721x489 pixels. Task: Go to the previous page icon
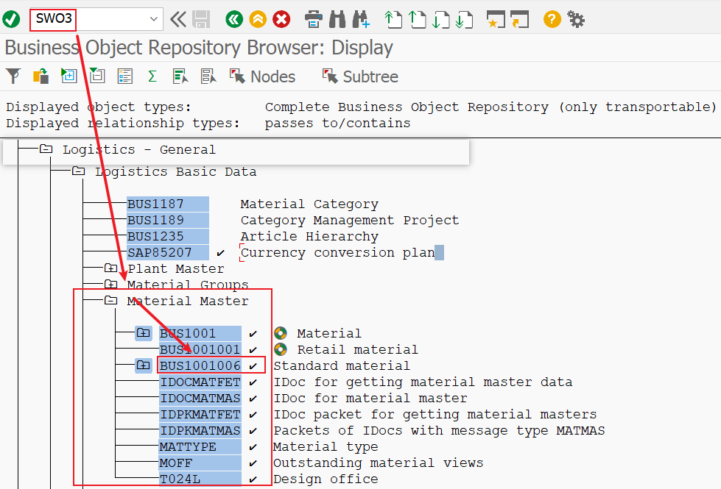click(x=417, y=19)
